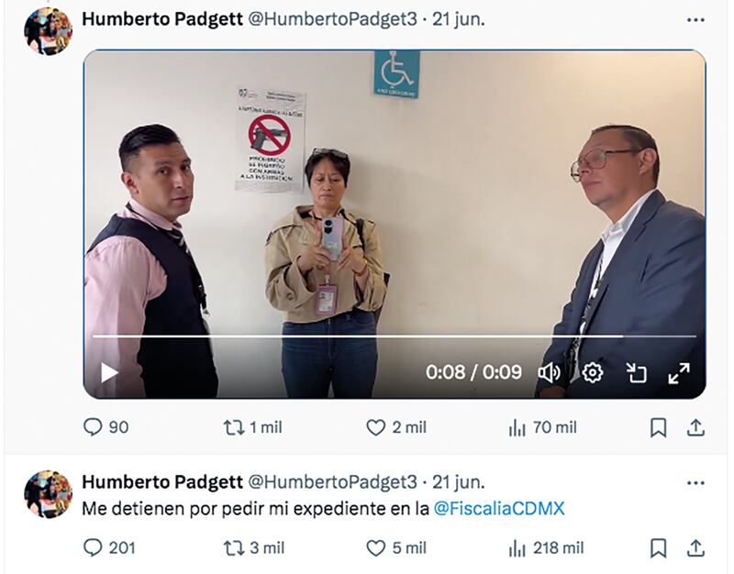
Task: Bookmark the video tweet
Action: tap(658, 427)
